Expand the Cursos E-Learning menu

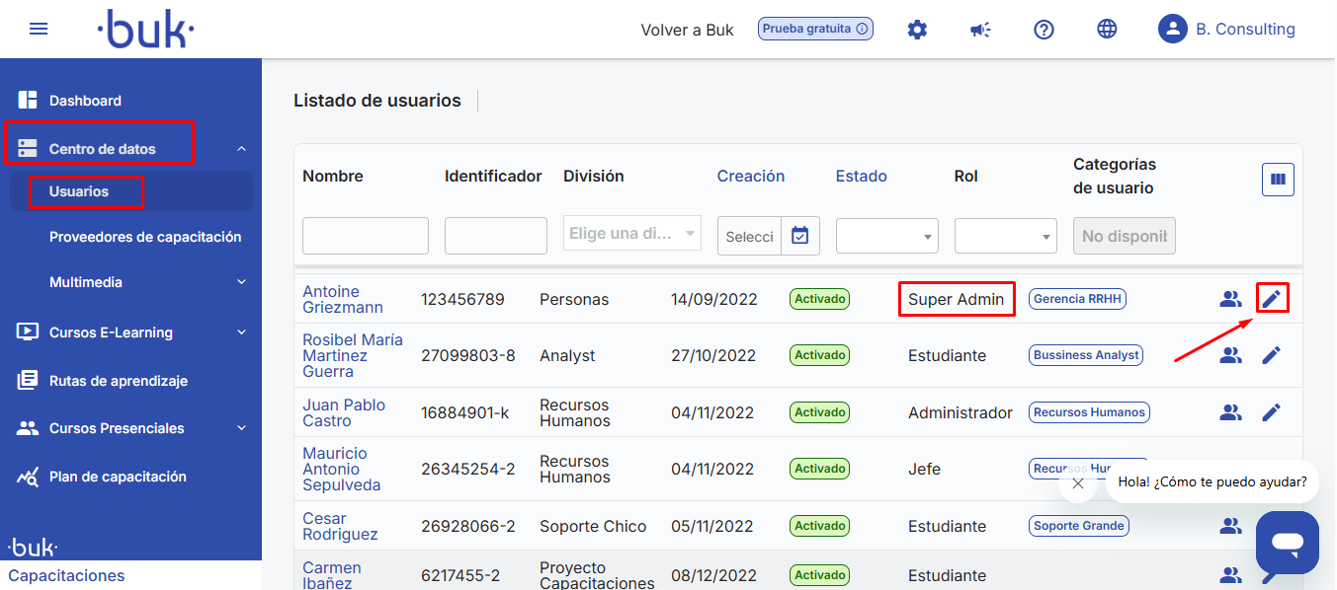coord(131,332)
